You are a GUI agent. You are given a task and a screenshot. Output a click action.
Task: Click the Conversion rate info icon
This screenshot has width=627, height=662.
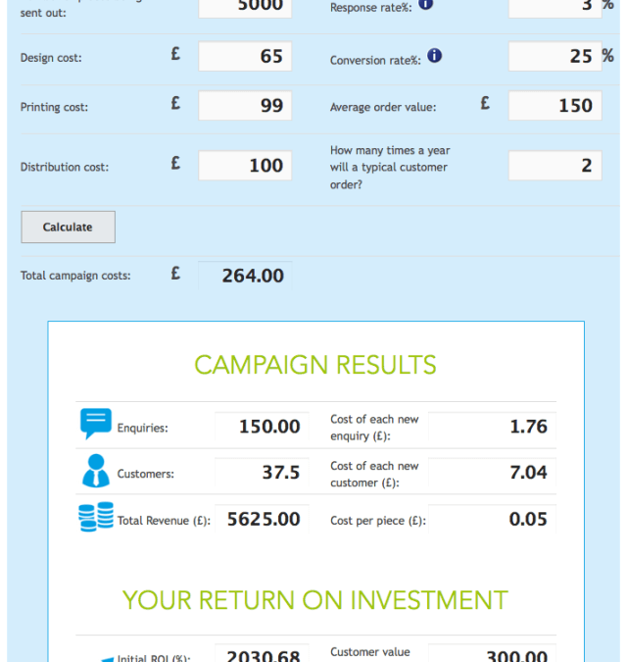[434, 56]
